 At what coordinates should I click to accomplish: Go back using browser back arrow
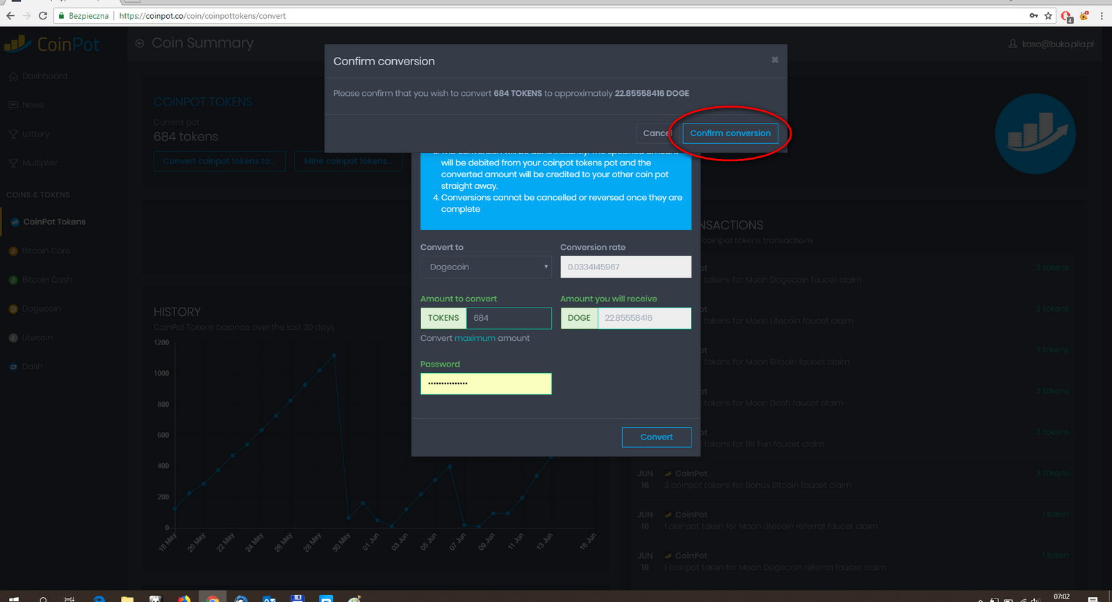10,15
